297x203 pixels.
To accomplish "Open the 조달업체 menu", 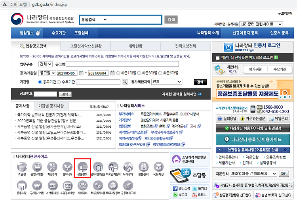I will (82, 33).
